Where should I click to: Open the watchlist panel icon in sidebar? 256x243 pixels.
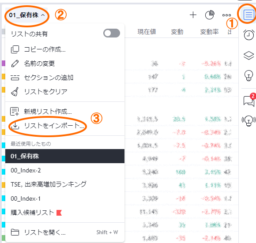248,15
